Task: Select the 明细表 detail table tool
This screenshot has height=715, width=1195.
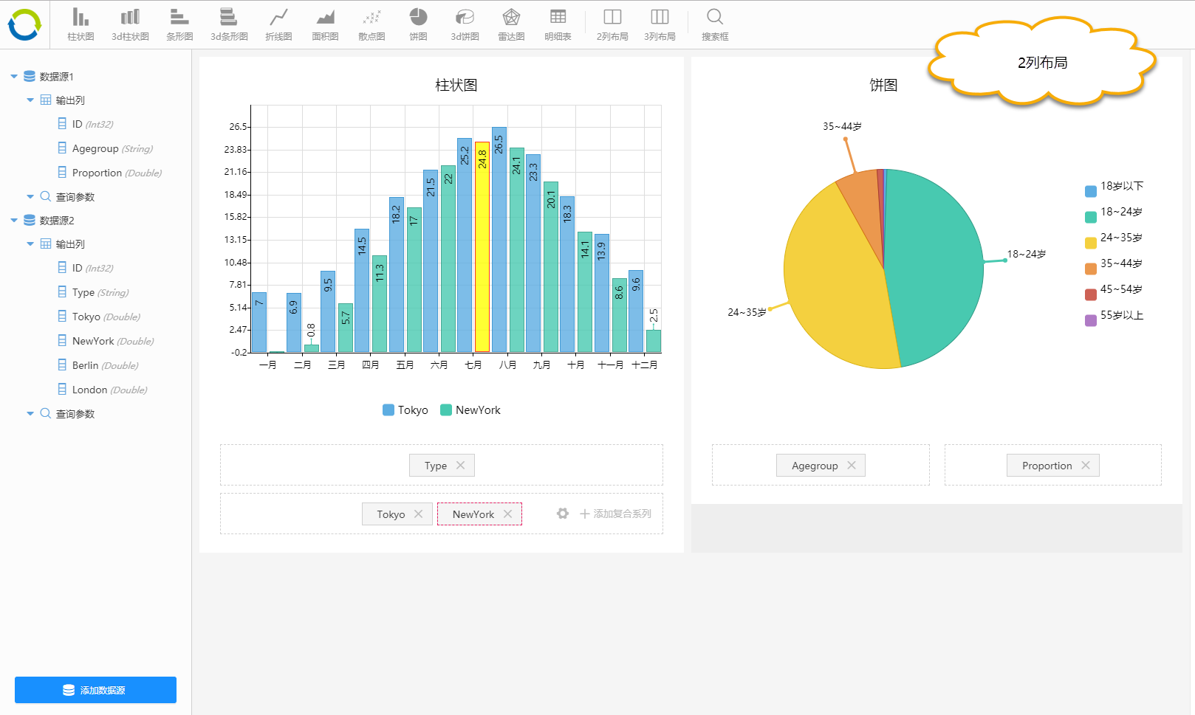Action: [558, 24]
